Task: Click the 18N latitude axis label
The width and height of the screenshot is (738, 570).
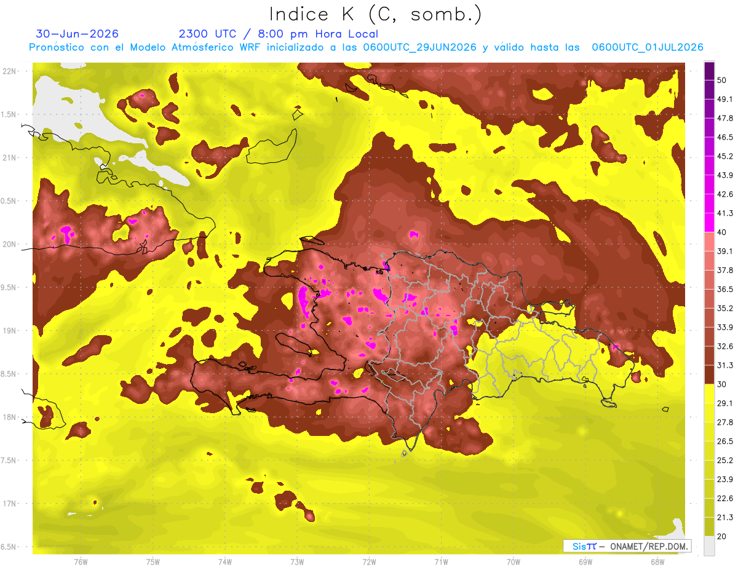Action: (9, 418)
